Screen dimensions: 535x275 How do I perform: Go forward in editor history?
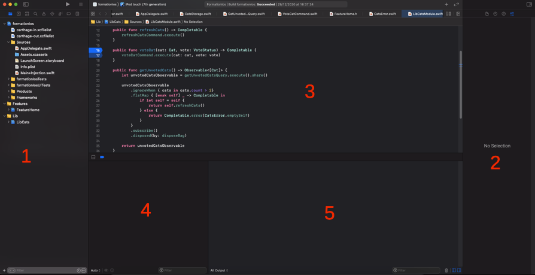pos(106,14)
